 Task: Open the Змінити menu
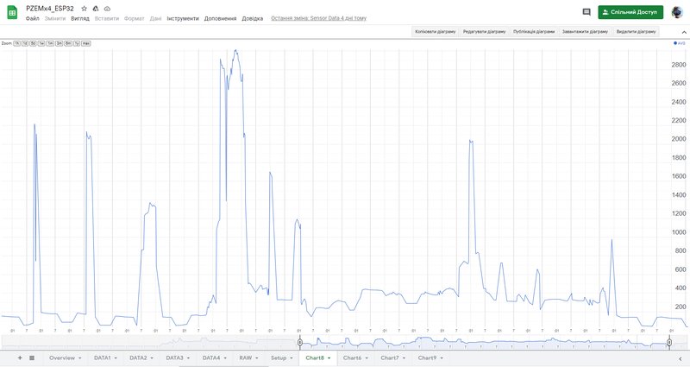(55, 18)
